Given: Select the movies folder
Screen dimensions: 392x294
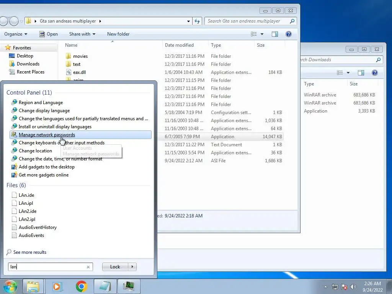Looking at the screenshot, I should (80, 56).
